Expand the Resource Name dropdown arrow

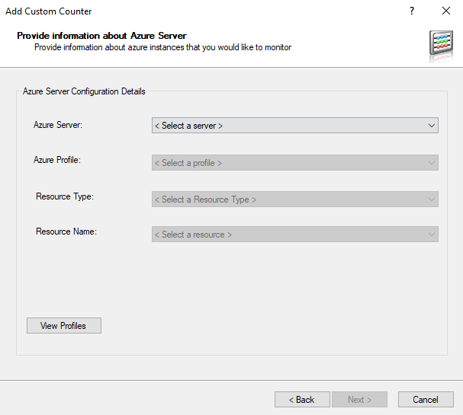pyautogui.click(x=432, y=235)
